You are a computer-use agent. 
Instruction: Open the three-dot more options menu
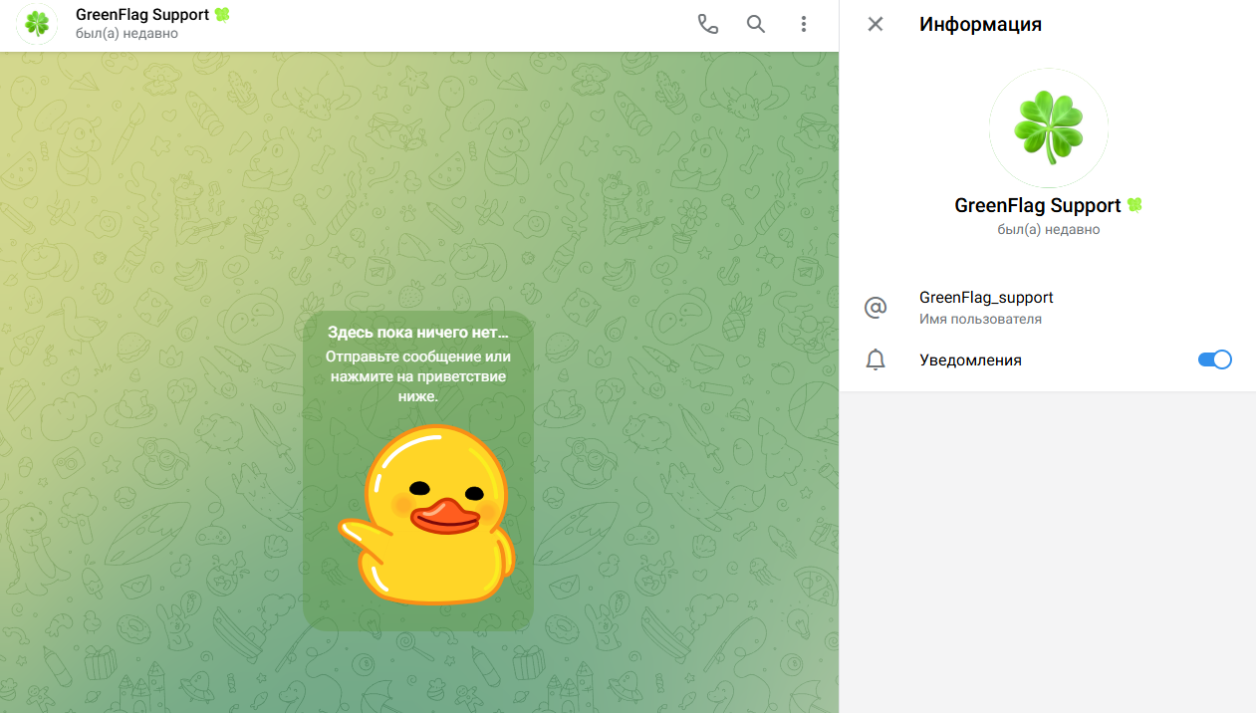click(804, 25)
